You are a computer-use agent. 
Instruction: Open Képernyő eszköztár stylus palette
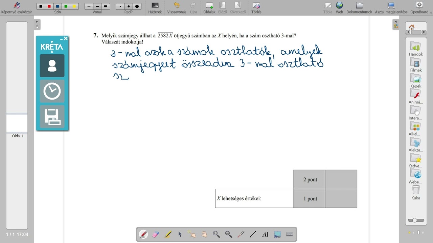17,8
